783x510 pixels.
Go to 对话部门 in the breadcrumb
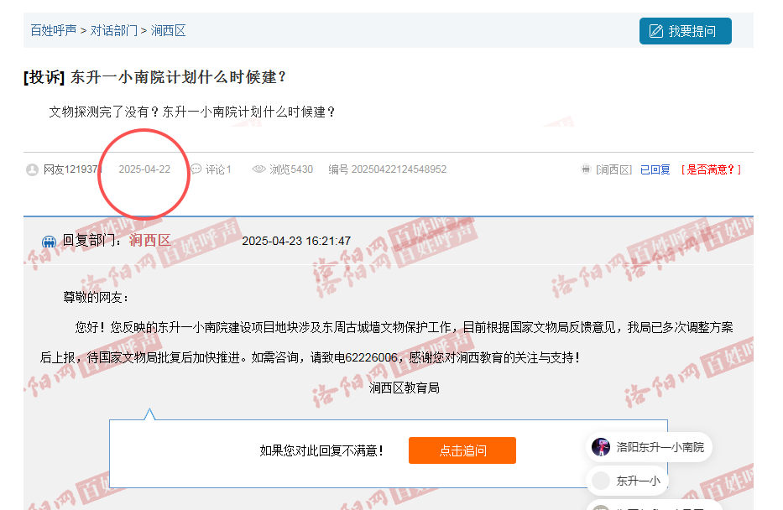[x=113, y=30]
